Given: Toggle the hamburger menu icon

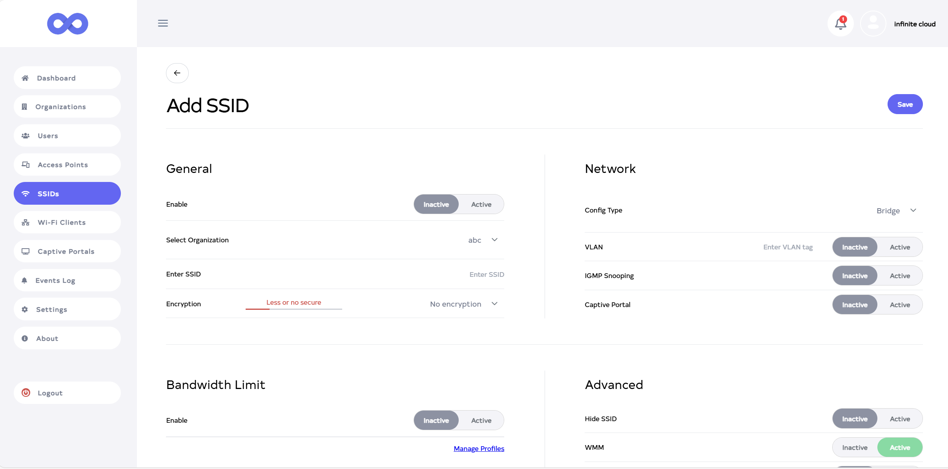Looking at the screenshot, I should coord(163,23).
